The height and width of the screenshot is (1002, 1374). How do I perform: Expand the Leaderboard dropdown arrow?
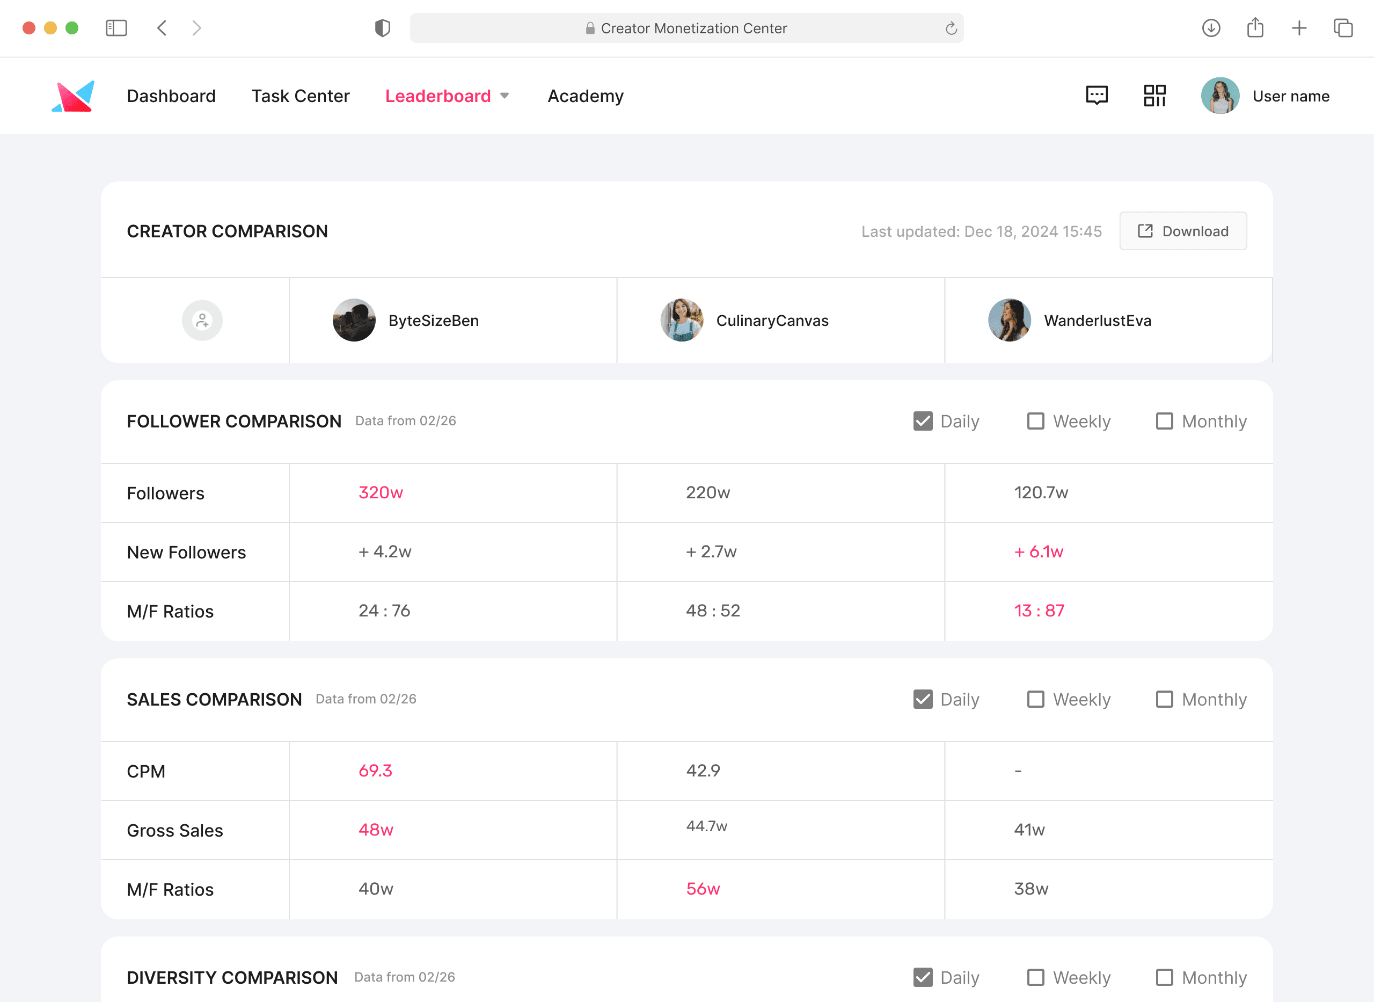505,96
